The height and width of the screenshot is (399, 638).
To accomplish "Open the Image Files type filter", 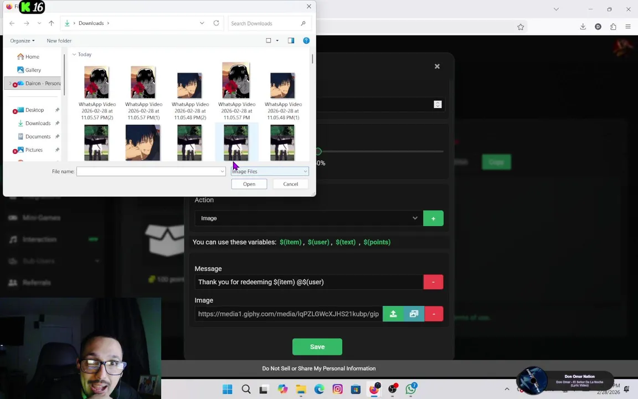I will 270,171.
